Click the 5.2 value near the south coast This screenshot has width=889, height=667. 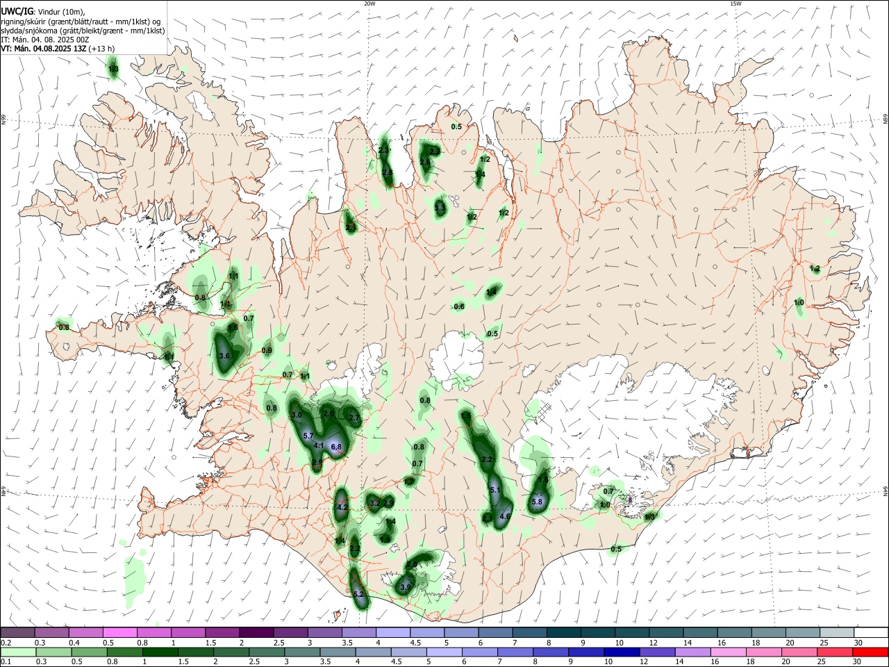[x=359, y=595]
